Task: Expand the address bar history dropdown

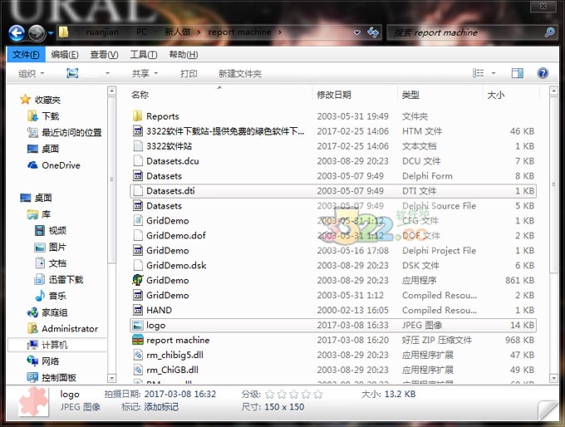Action: pos(356,32)
